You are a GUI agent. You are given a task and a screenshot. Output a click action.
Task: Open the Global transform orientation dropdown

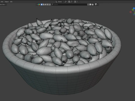pos(60,2)
